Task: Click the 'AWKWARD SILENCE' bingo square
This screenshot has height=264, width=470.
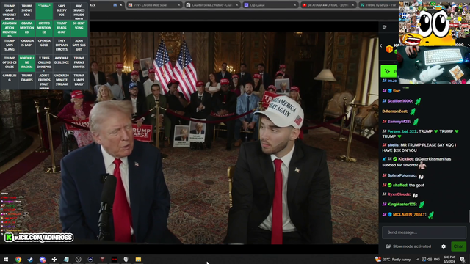Action: pyautogui.click(x=62, y=63)
